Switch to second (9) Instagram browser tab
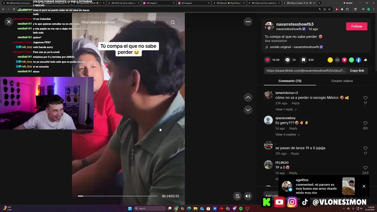This screenshot has height=212, width=377. point(194,3)
